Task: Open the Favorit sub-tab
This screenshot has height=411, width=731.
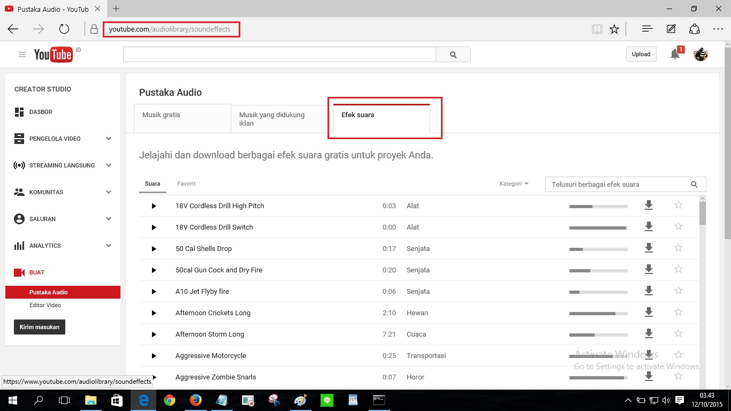Action: (x=187, y=184)
